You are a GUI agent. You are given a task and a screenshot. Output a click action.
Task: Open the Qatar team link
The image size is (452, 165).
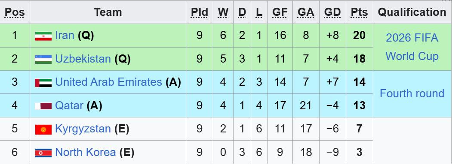(69, 105)
